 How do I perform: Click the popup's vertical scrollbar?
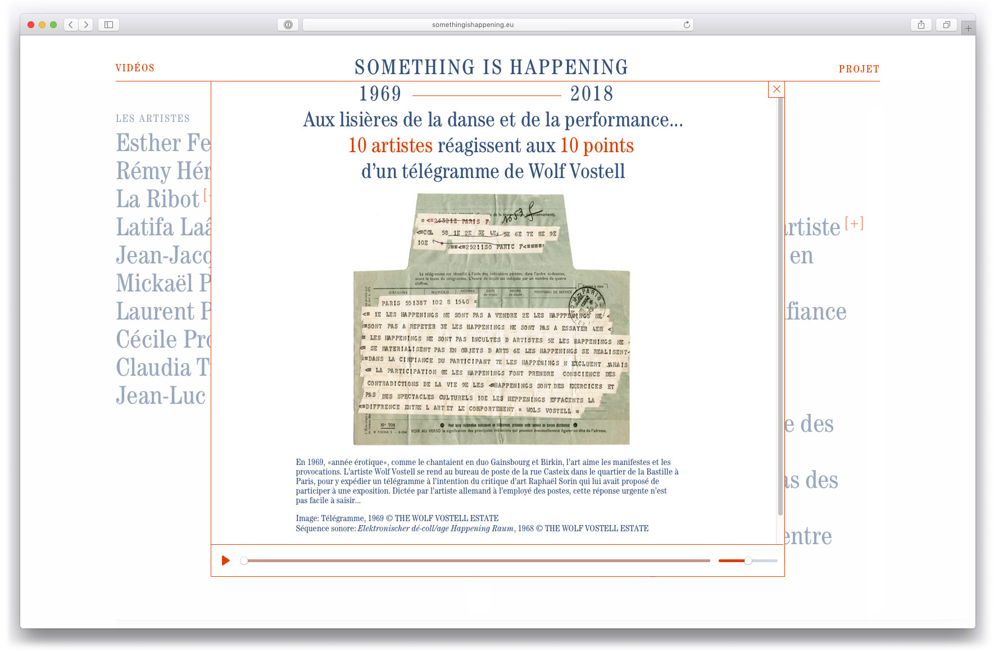(x=780, y=309)
